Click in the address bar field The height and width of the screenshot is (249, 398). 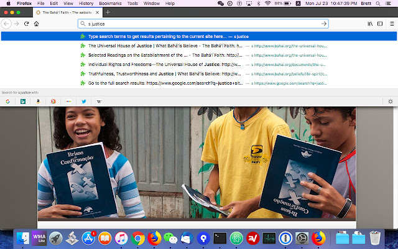pyautogui.click(x=203, y=24)
